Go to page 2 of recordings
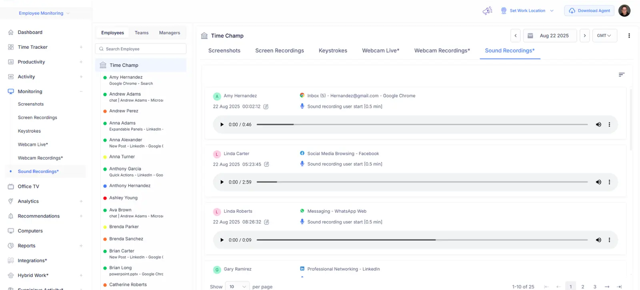The width and height of the screenshot is (640, 290). tap(583, 286)
